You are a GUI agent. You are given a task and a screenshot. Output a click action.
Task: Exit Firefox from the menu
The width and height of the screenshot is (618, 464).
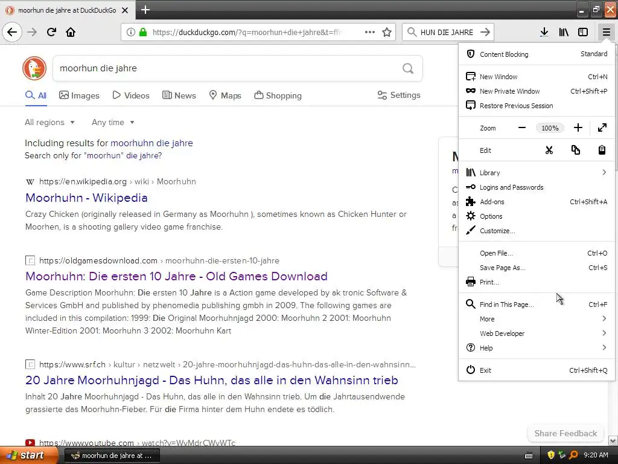tap(537, 370)
